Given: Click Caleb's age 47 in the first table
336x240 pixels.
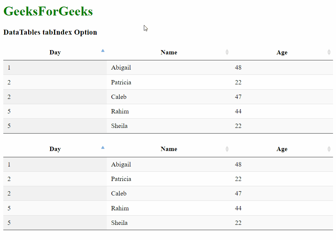Looking at the screenshot, I should [238, 97].
